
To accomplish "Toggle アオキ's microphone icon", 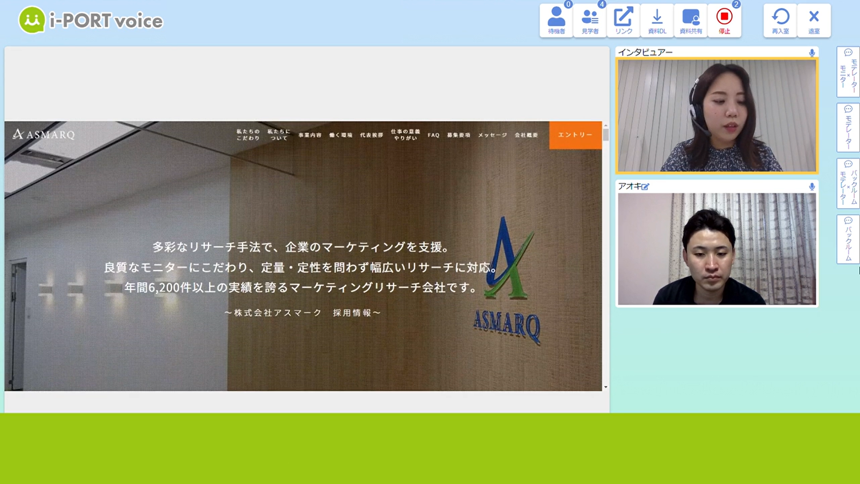I will (x=812, y=186).
